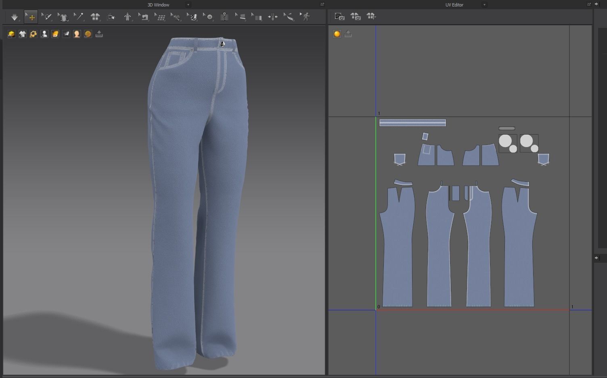Screen dimensions: 607x378
Task: Select the texture transform checker tool
Action: pyautogui.click(x=193, y=17)
